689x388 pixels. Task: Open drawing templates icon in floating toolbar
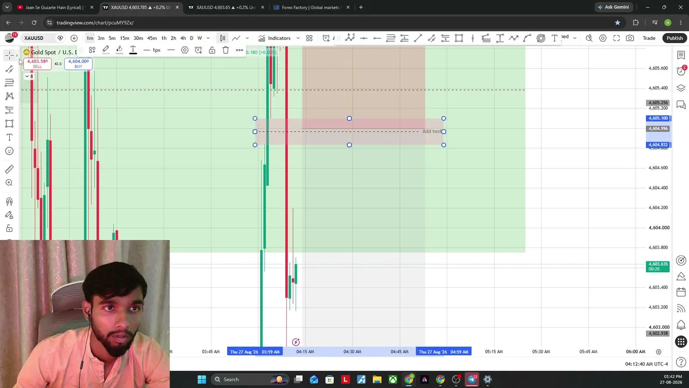tap(92, 50)
